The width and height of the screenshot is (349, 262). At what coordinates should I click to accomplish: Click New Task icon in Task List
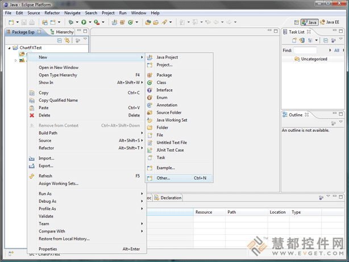[294, 40]
